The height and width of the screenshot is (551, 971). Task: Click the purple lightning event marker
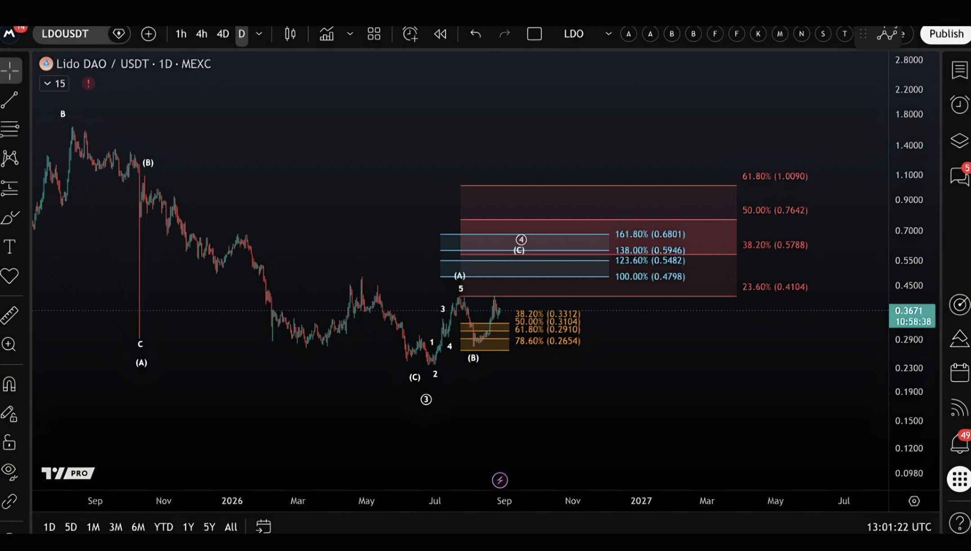[x=500, y=480]
